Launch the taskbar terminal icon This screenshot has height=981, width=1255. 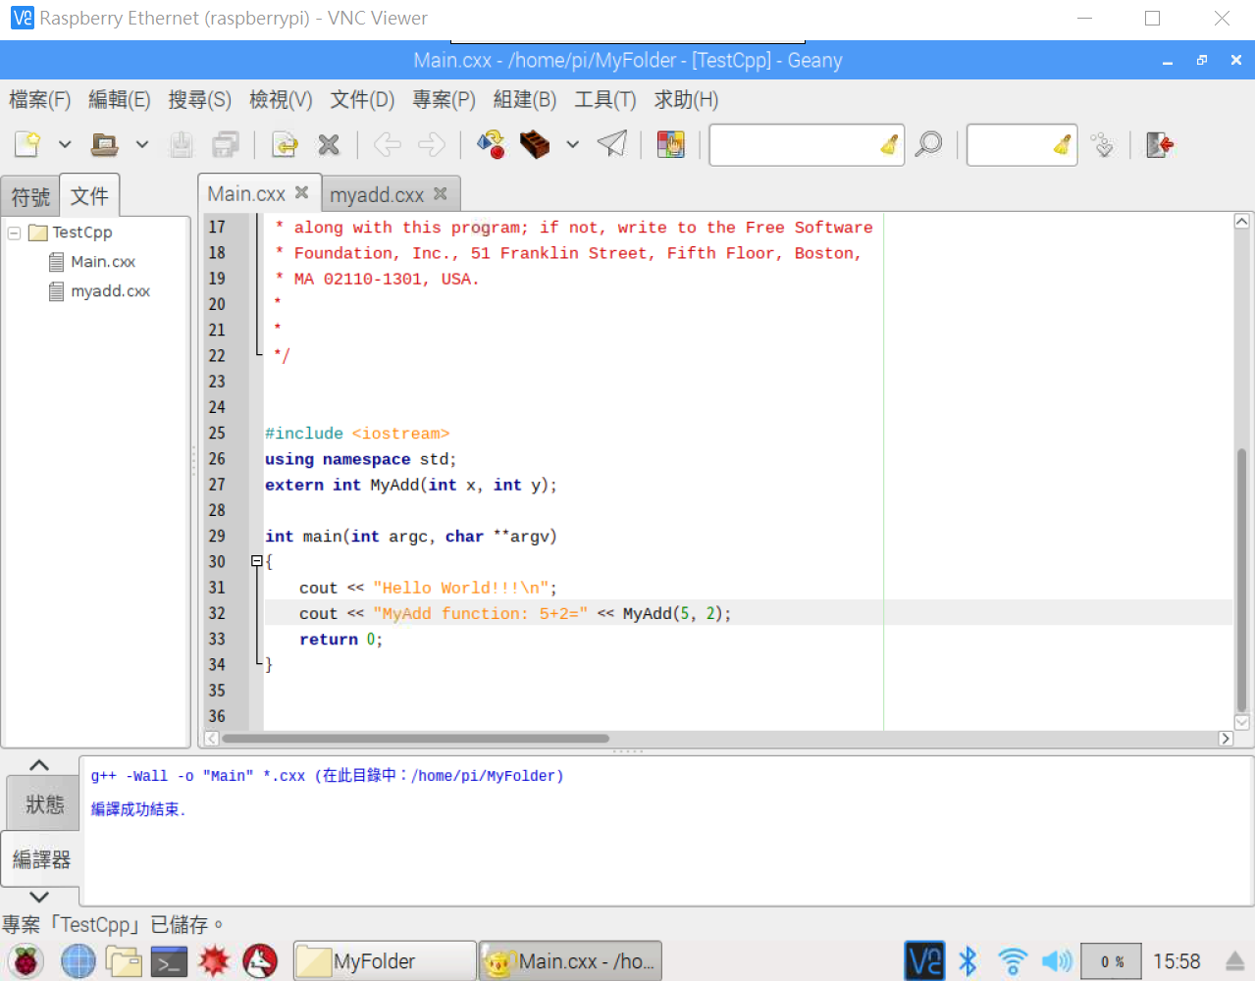169,961
